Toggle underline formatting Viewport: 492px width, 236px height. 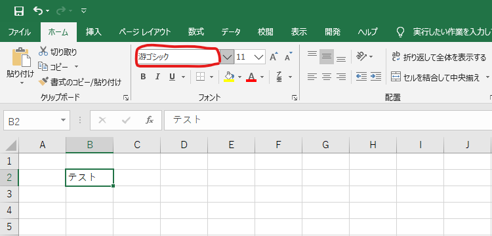click(172, 77)
